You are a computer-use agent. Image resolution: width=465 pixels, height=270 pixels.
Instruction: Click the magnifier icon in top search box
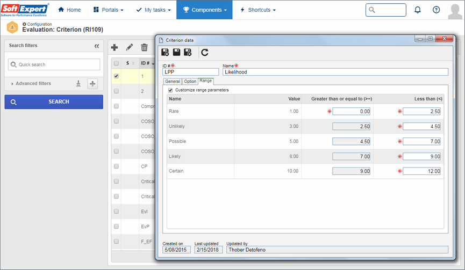point(372,10)
